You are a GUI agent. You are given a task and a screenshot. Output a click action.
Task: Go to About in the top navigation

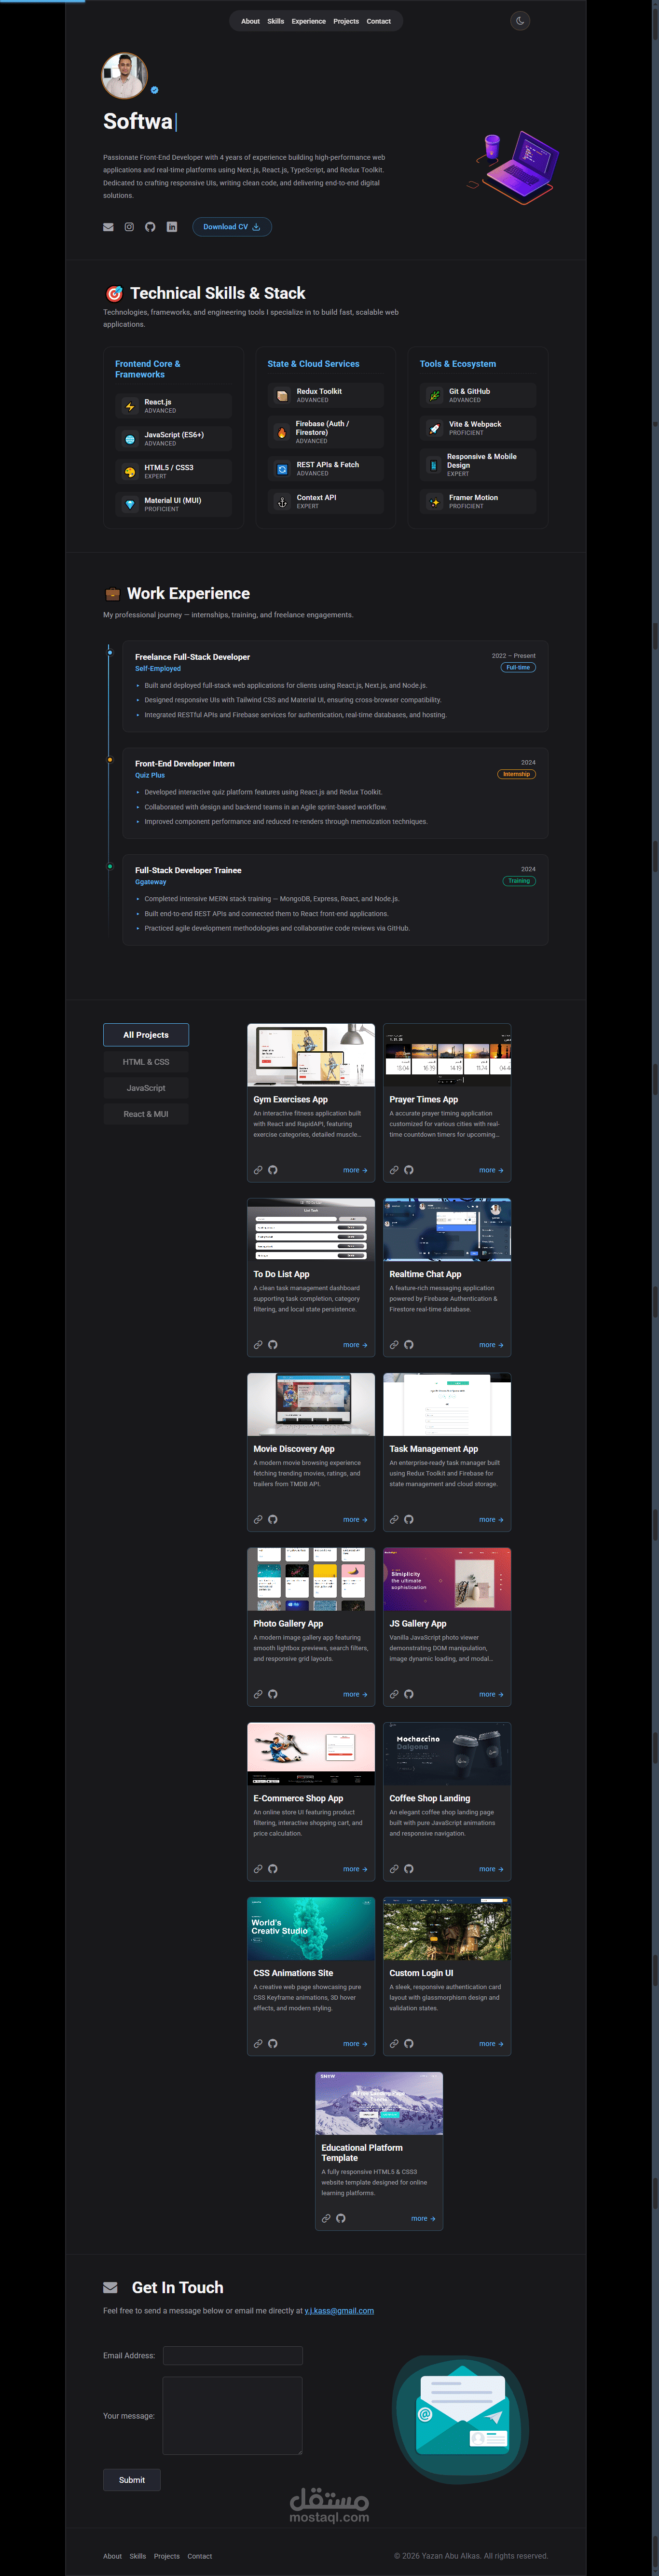(250, 21)
